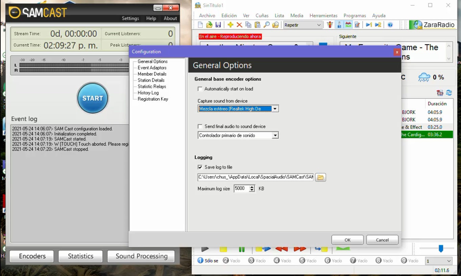Select empty jingle slot 5 Vacío
This screenshot has height=276, width=461.
tap(308, 261)
